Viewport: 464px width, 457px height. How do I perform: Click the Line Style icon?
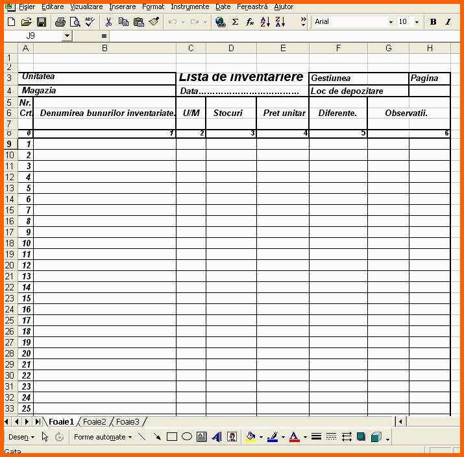click(x=316, y=437)
